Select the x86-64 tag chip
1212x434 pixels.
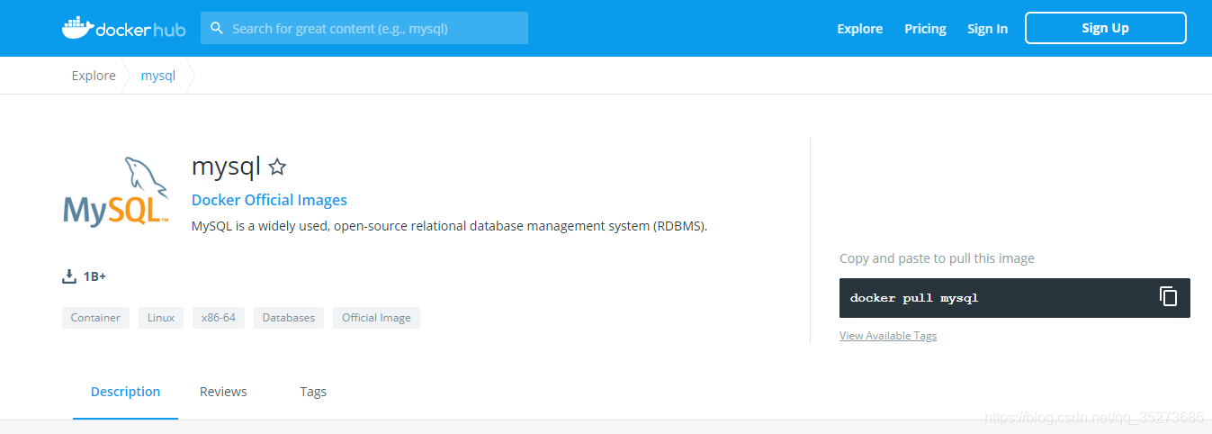219,318
